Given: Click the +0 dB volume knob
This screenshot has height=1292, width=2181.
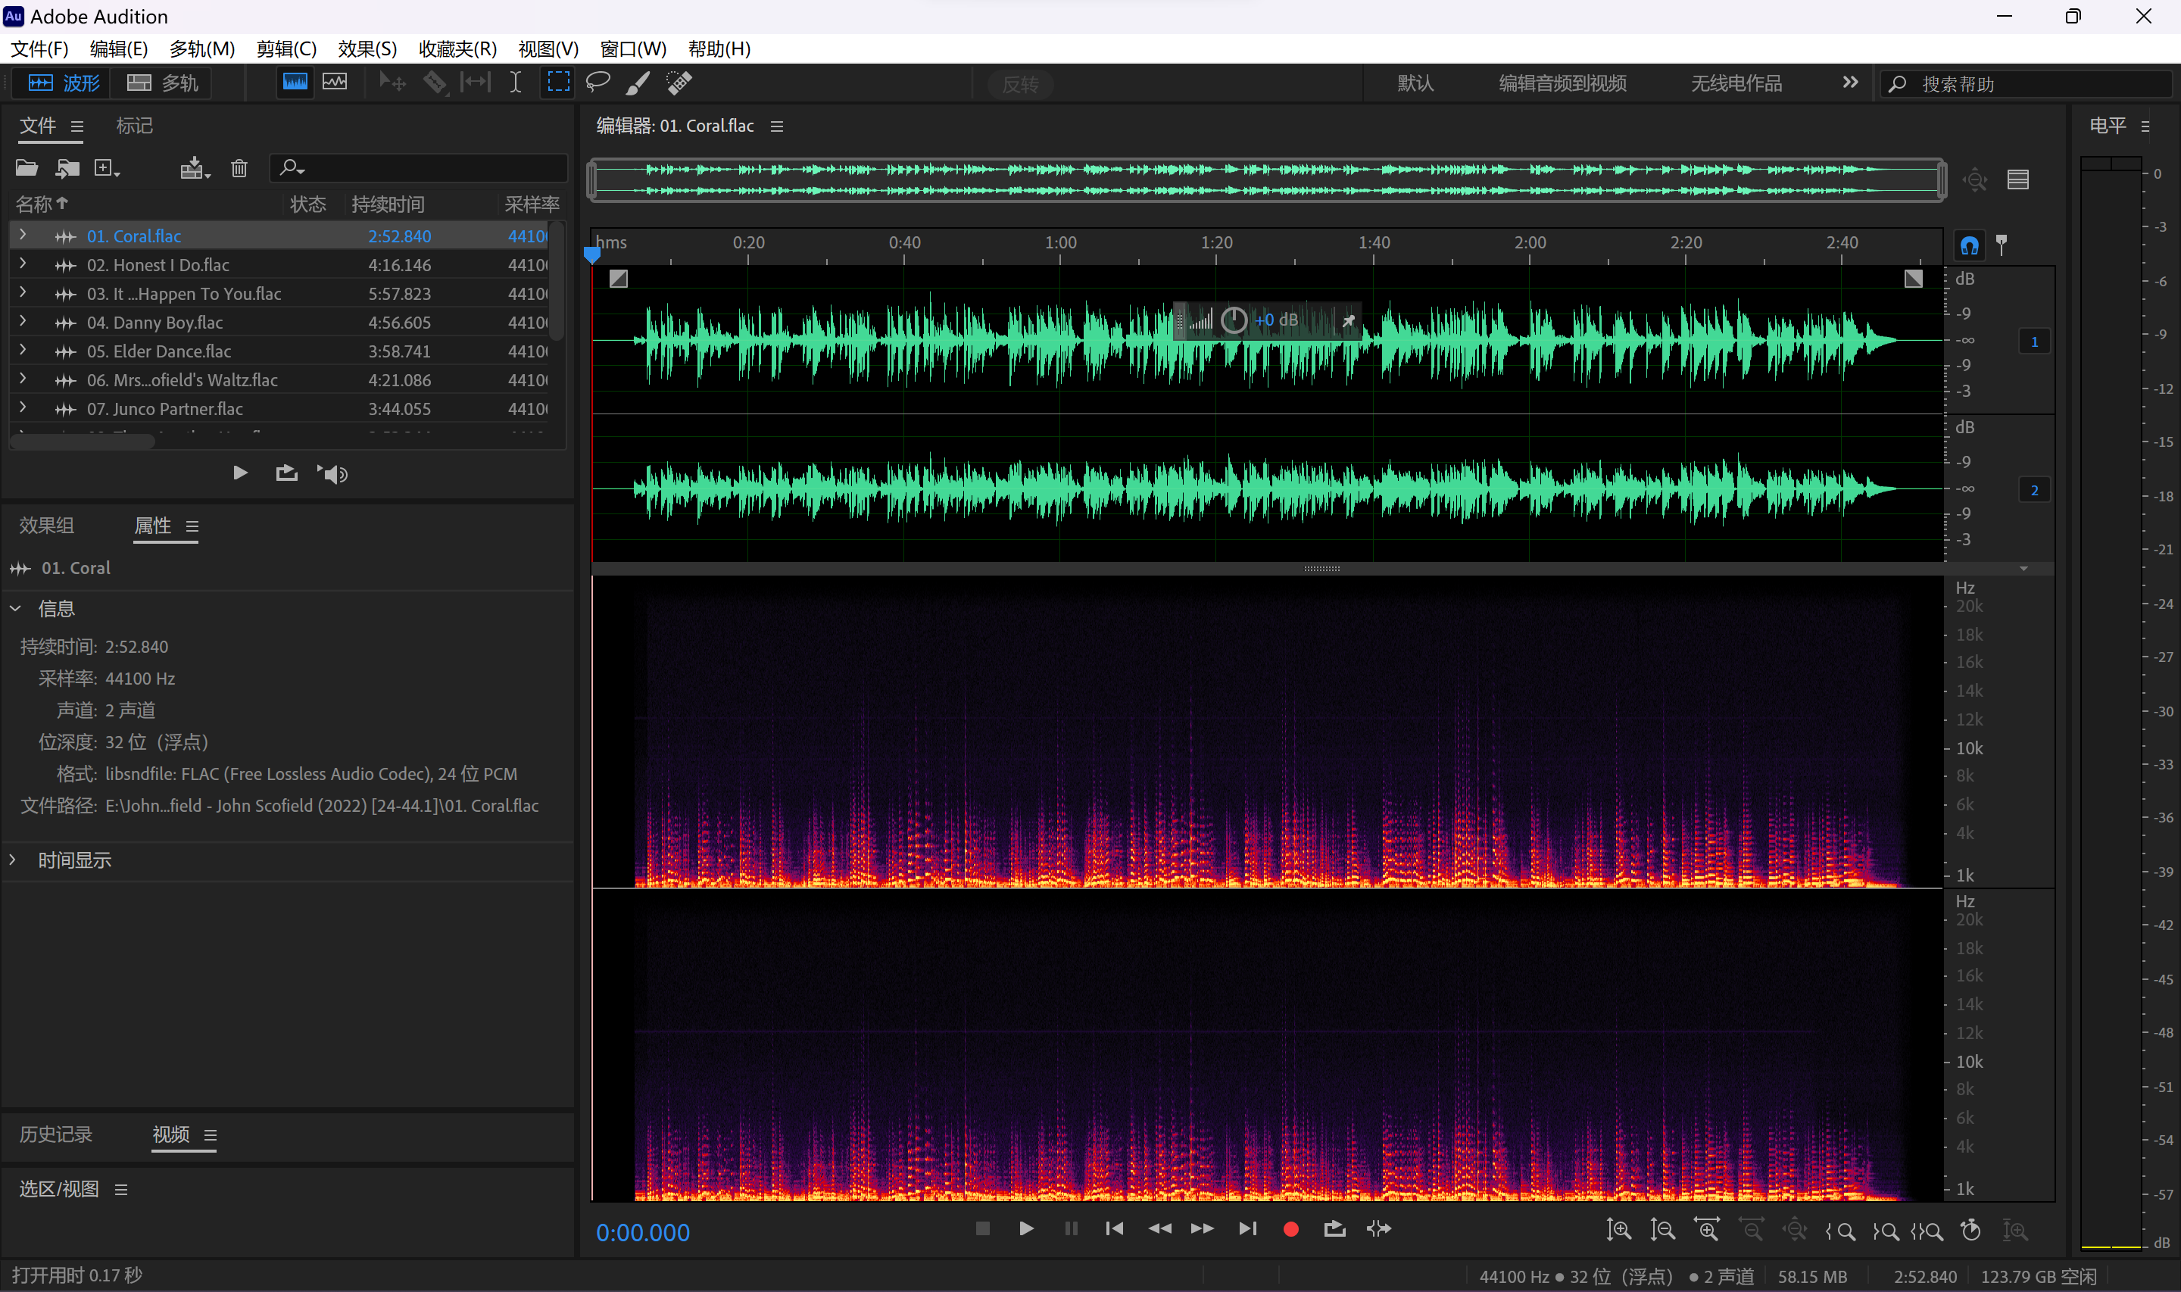Looking at the screenshot, I should [x=1233, y=320].
